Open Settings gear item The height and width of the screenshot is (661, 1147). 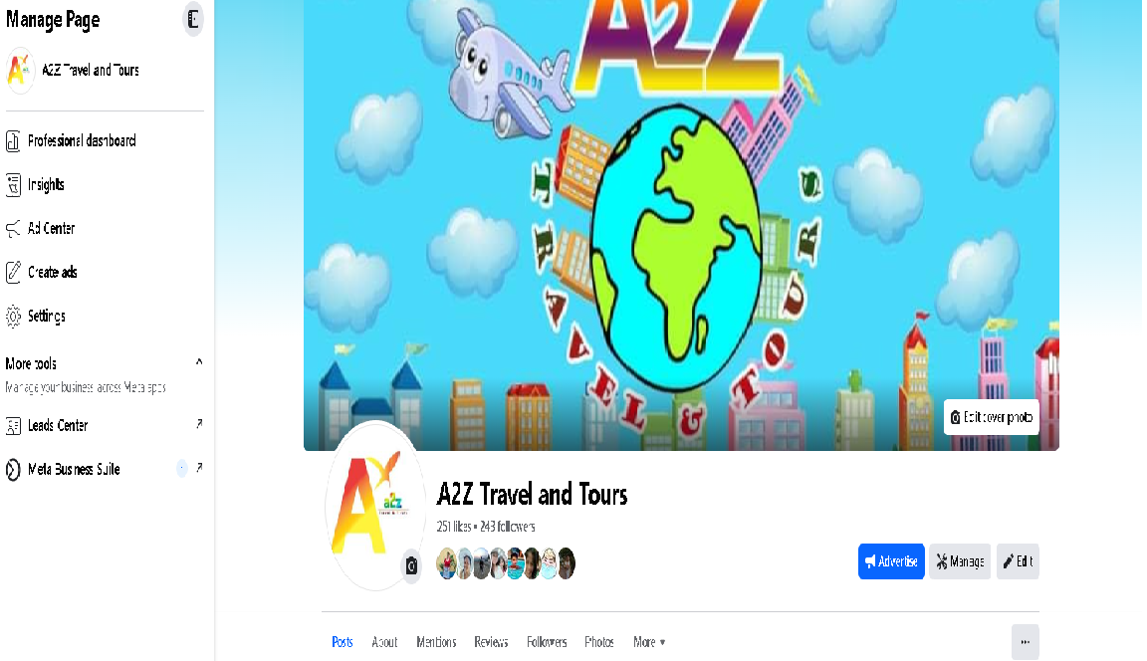pyautogui.click(x=105, y=316)
